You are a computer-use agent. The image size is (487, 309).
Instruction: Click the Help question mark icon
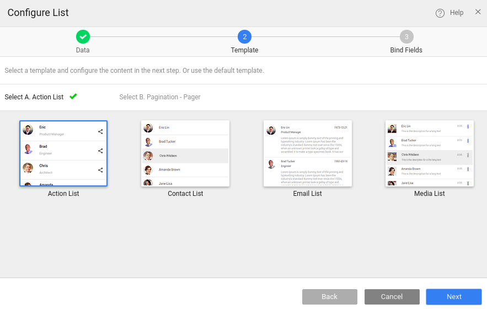(x=440, y=13)
